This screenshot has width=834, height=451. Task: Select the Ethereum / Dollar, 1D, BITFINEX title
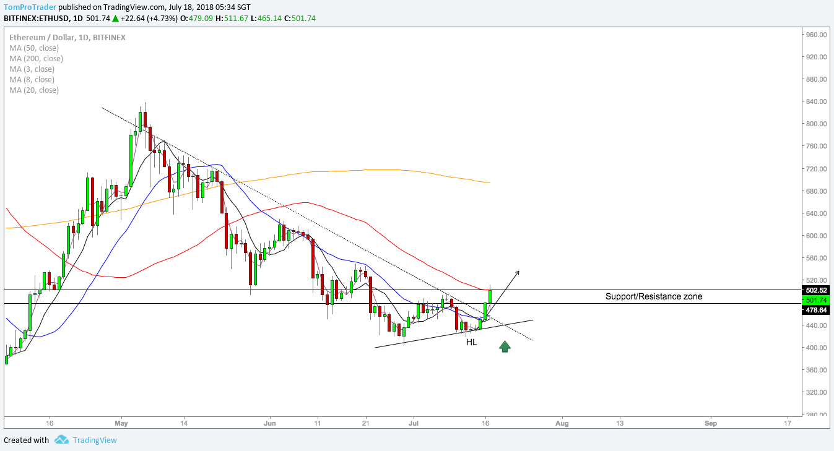(67, 37)
